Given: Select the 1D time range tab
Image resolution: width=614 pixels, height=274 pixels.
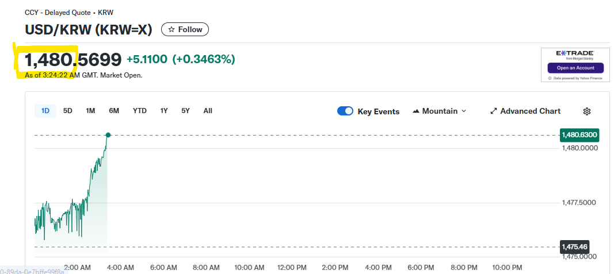Looking at the screenshot, I should click(45, 111).
